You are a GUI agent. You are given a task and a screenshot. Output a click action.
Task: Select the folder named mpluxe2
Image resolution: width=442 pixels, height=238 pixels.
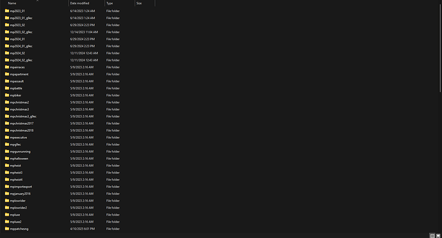coord(16,222)
